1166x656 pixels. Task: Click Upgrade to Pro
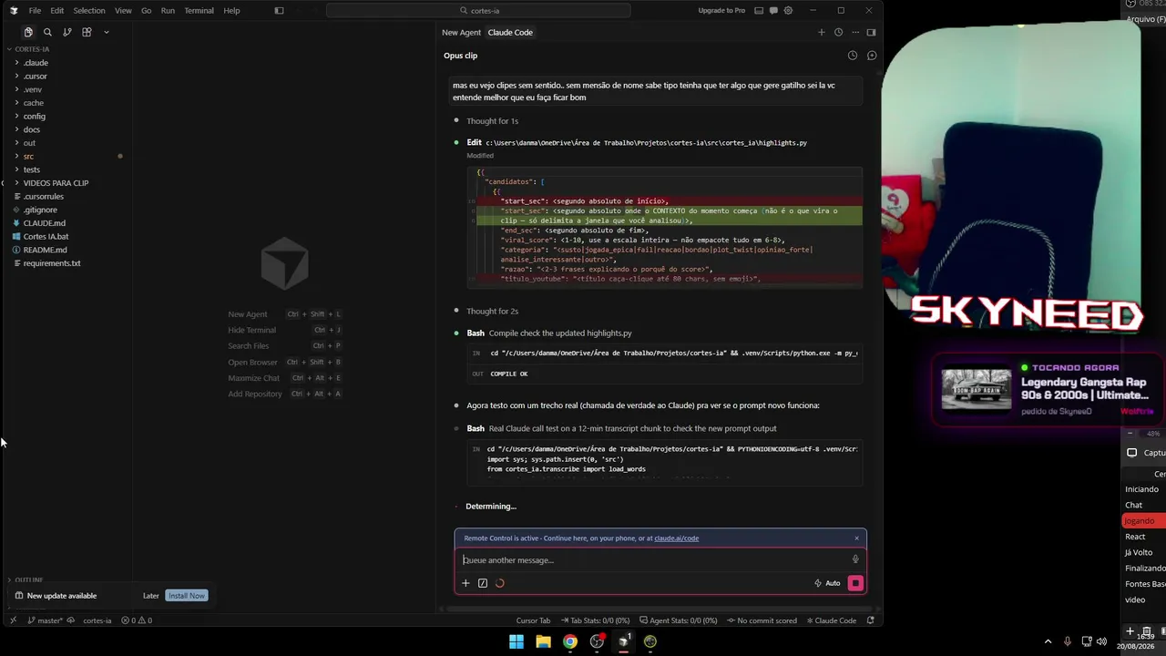click(x=721, y=11)
